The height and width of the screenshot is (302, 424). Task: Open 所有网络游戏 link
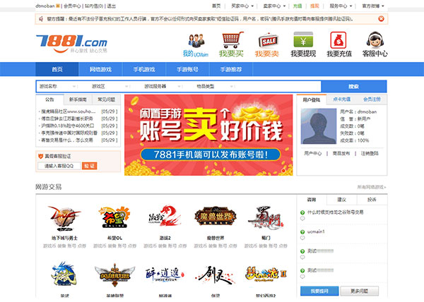pos(372,187)
